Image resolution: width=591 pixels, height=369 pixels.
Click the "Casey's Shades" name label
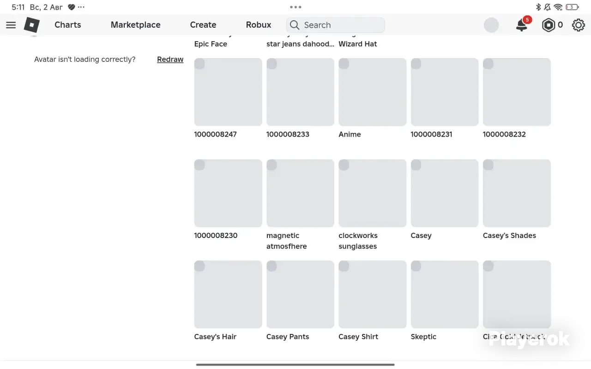click(x=509, y=235)
